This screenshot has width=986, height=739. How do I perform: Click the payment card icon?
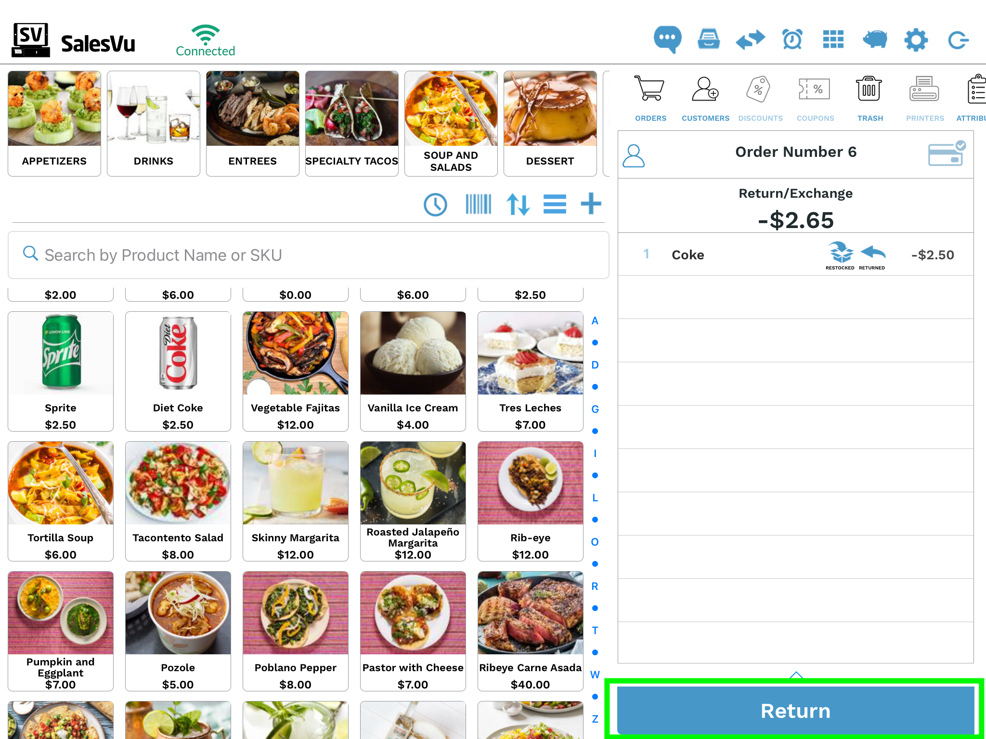pyautogui.click(x=947, y=153)
